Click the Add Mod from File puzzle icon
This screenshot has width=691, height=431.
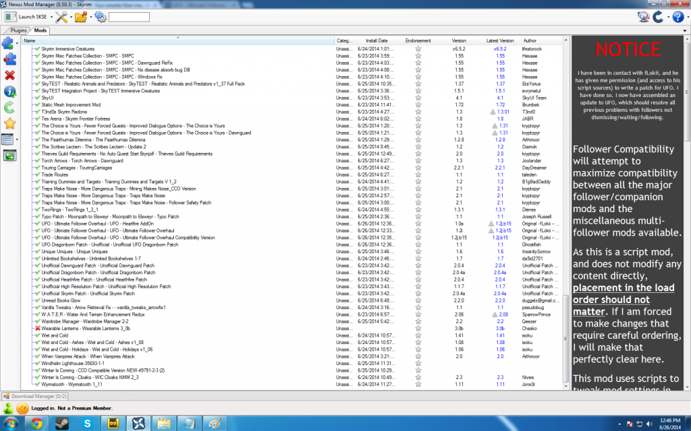click(x=7, y=44)
